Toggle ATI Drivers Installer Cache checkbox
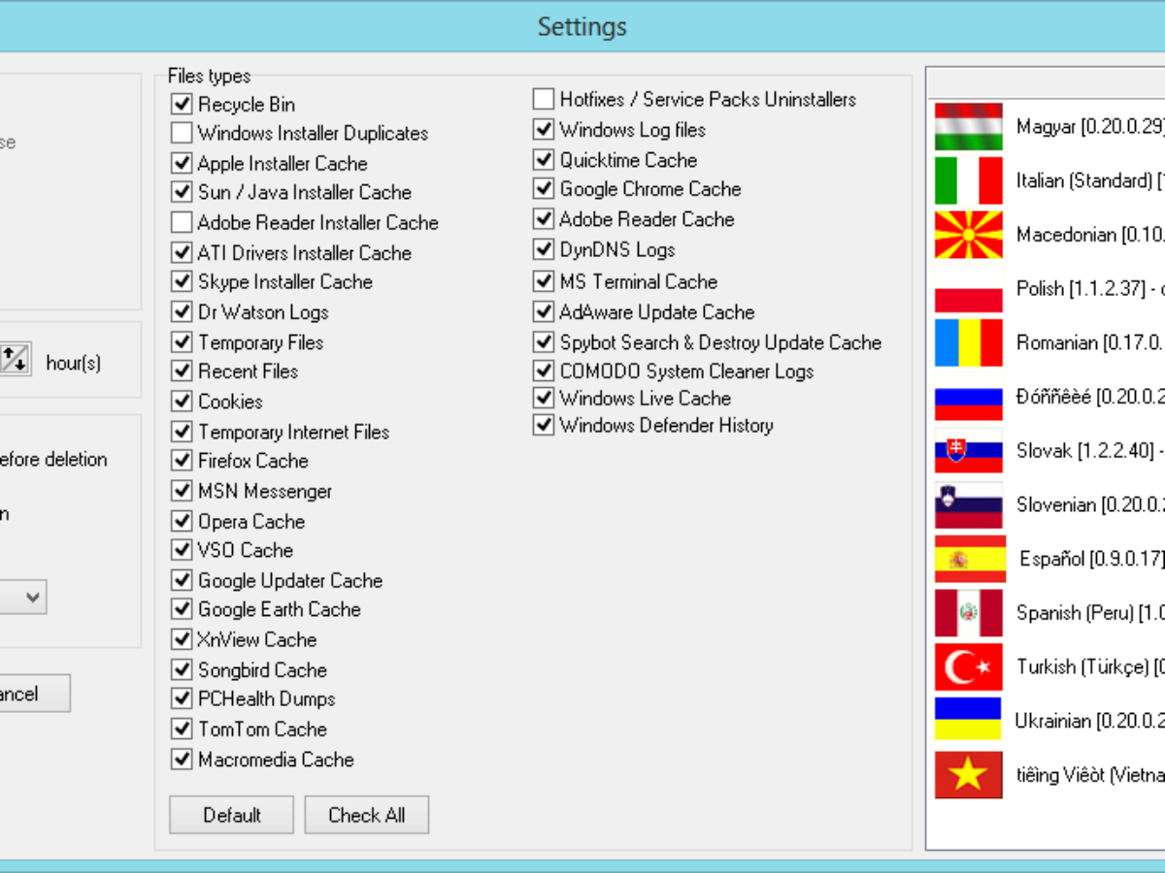This screenshot has height=873, width=1165. (182, 252)
